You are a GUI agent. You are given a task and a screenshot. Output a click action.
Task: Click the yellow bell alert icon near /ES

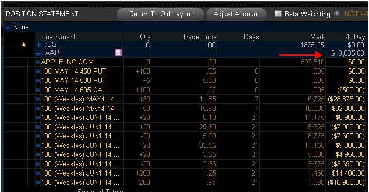24,45
